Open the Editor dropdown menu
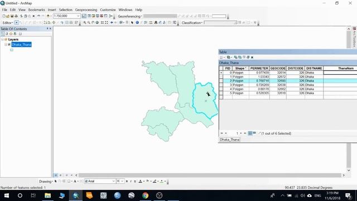 coord(7,22)
